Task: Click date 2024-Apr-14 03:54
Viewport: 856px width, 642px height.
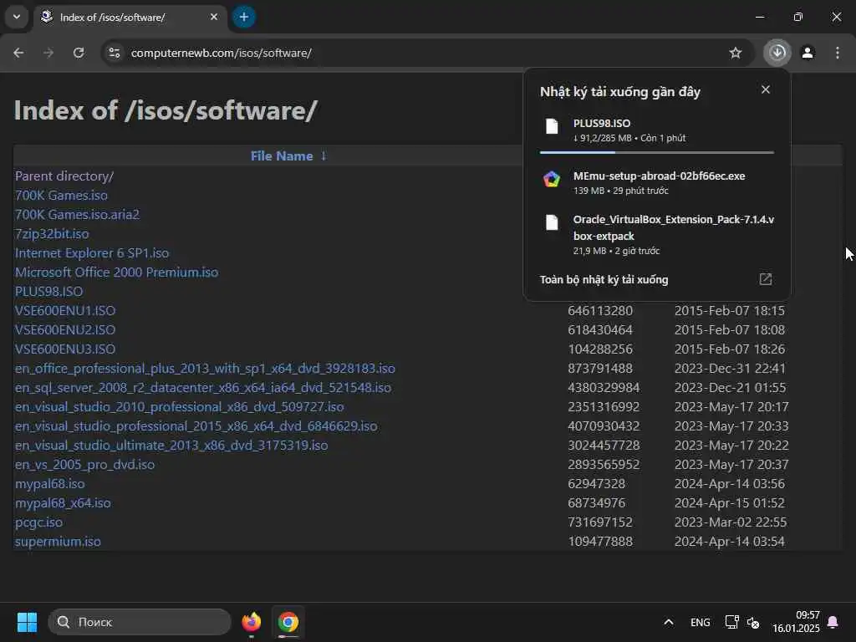Action: point(729,542)
